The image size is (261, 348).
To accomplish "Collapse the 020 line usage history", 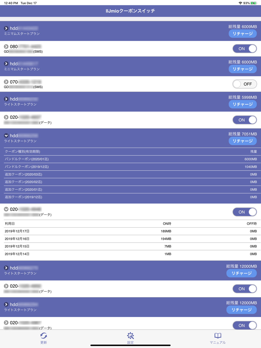I will point(6,209).
